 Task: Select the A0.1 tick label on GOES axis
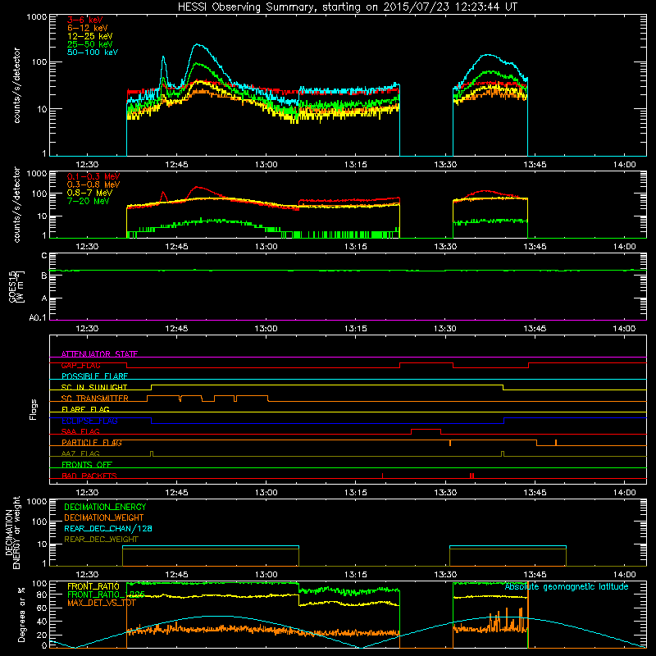pos(38,318)
